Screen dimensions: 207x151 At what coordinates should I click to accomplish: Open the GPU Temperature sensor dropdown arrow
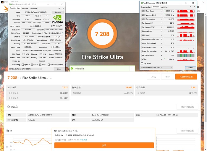coord(161,19)
